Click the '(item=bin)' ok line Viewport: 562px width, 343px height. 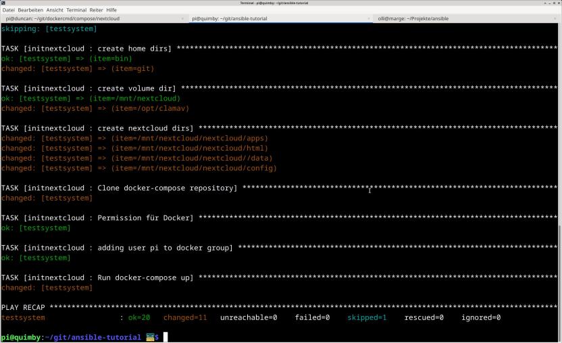tap(67, 59)
